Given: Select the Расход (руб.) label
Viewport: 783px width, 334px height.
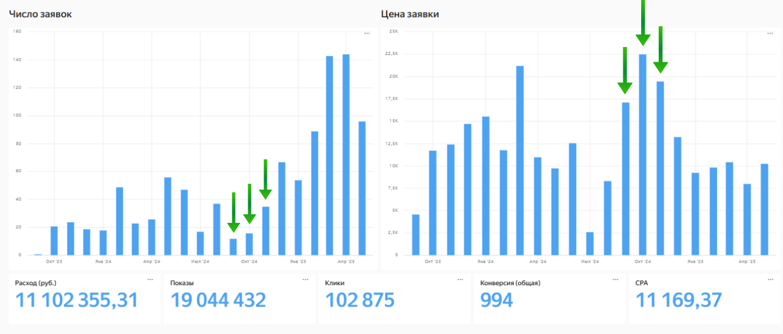Looking at the screenshot, I should click(x=35, y=283).
